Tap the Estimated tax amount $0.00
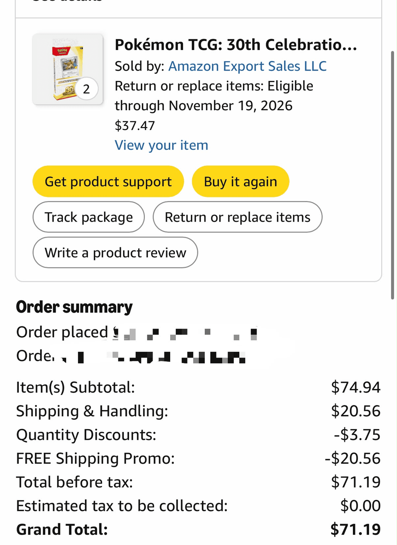The image size is (397, 545). pos(360,506)
